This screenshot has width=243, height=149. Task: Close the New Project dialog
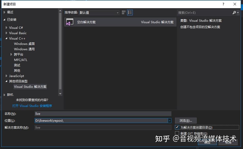click(235, 4)
